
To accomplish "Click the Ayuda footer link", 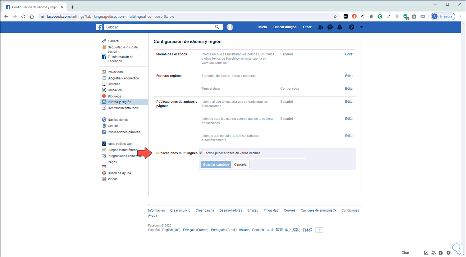I will click(153, 215).
